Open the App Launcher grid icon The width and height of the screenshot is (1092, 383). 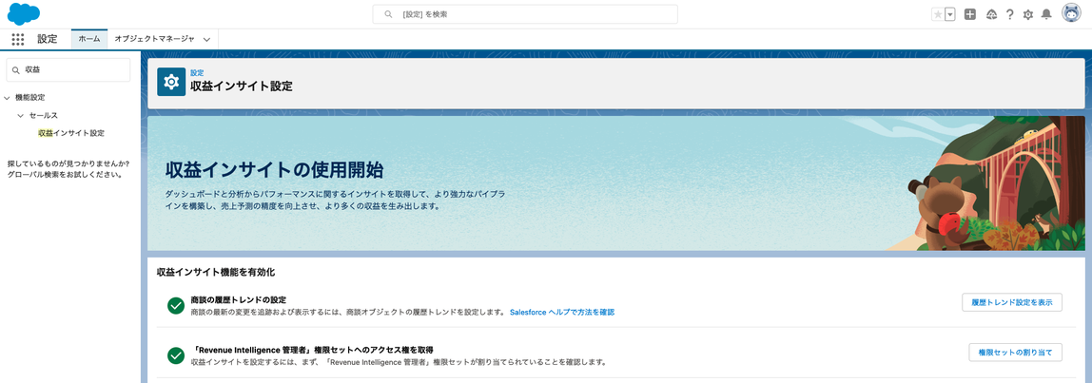[18, 40]
